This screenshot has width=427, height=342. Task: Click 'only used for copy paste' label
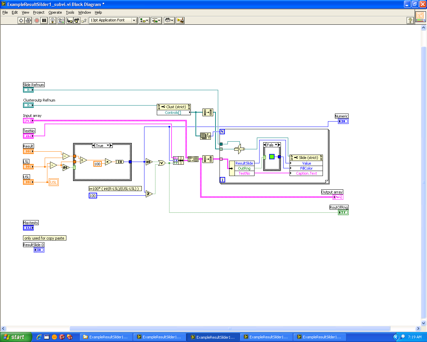pos(44,238)
